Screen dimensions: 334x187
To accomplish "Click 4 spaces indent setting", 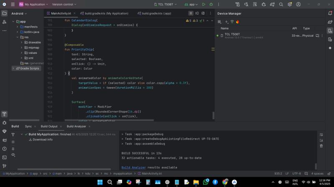I will coord(317,174).
